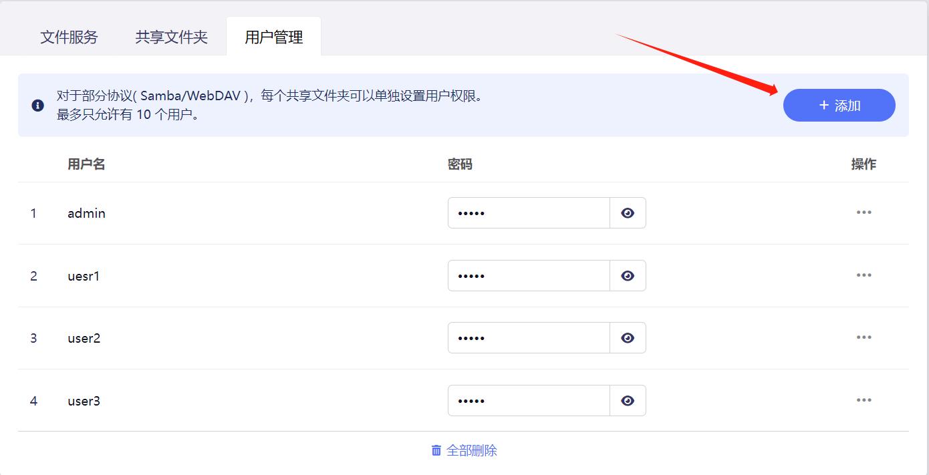Select the password field for uesr1

[x=528, y=275]
